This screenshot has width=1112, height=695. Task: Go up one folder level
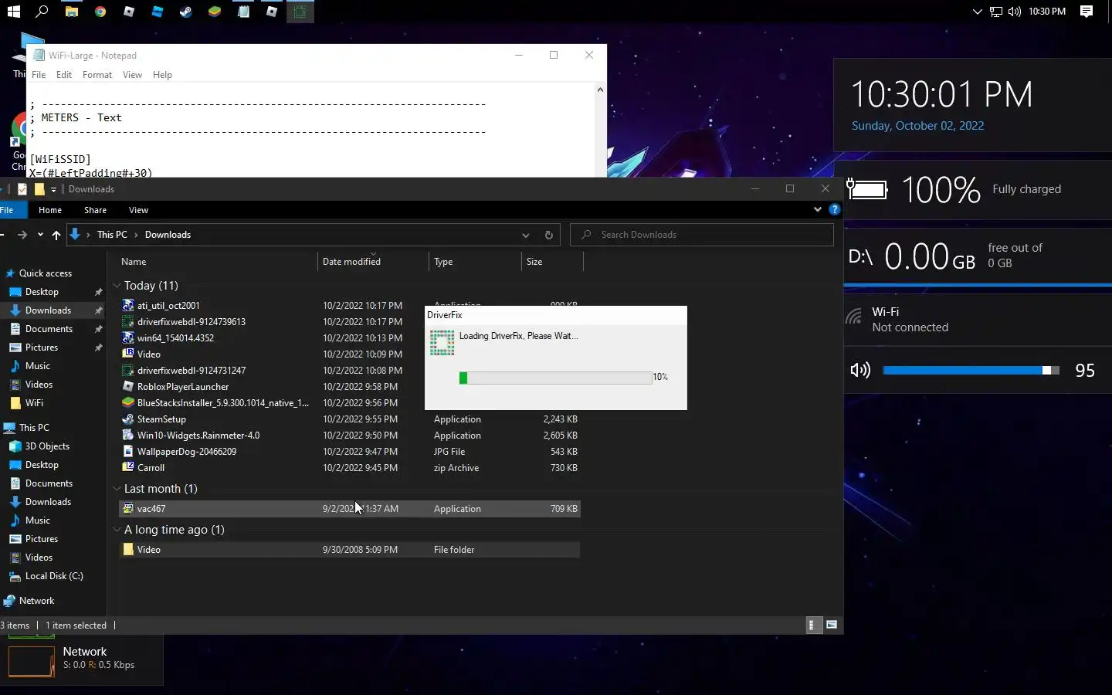56,235
